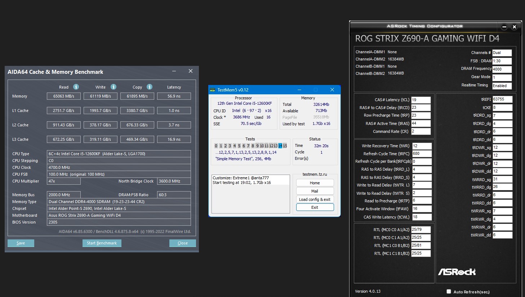
Task: Click the Refresh Cycle per Bank (tRFCpb) field
Action: coord(422,162)
